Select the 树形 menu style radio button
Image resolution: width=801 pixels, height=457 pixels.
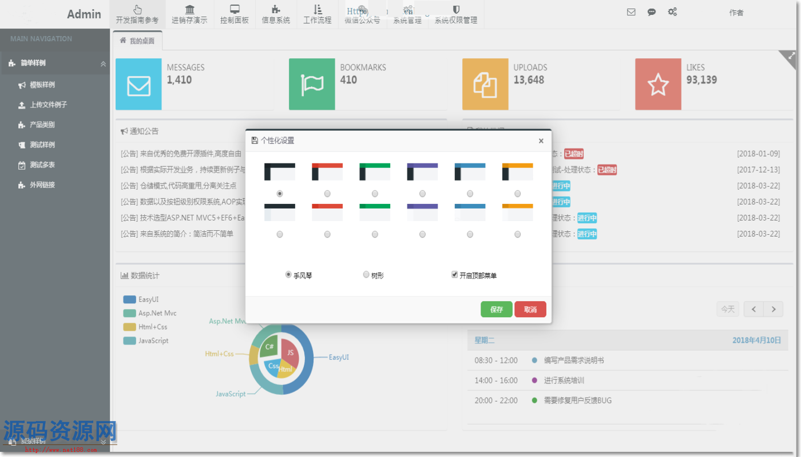pyautogui.click(x=366, y=275)
